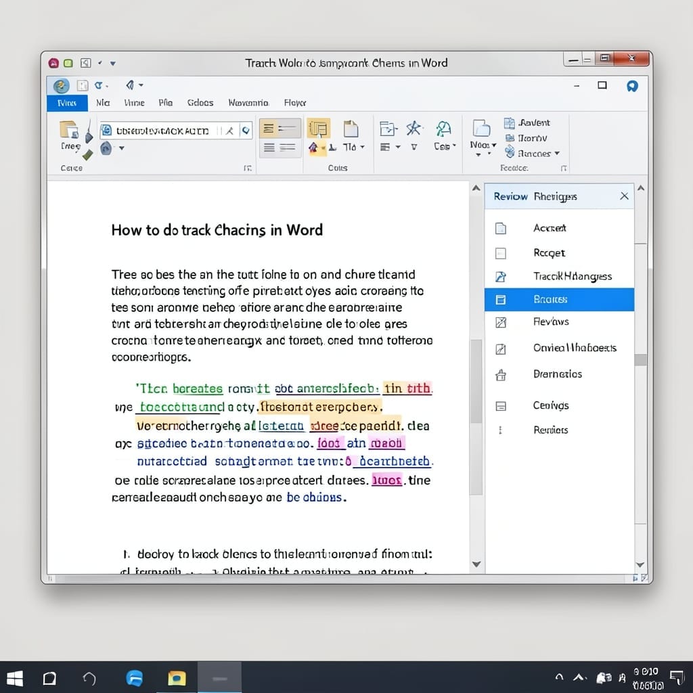The image size is (693, 693).
Task: Open the 'Cerce' group dialog launcher
Action: tap(248, 169)
